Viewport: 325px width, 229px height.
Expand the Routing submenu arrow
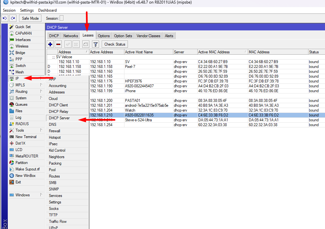(41, 91)
